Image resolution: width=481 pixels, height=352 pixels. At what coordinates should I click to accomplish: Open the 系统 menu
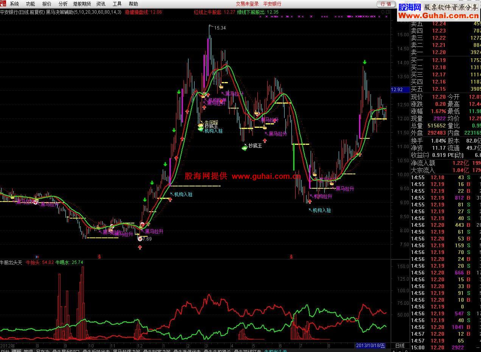14,4
